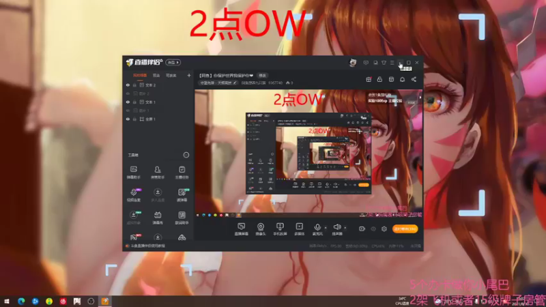Expand the speaker volume dropdown arrow

(345, 228)
